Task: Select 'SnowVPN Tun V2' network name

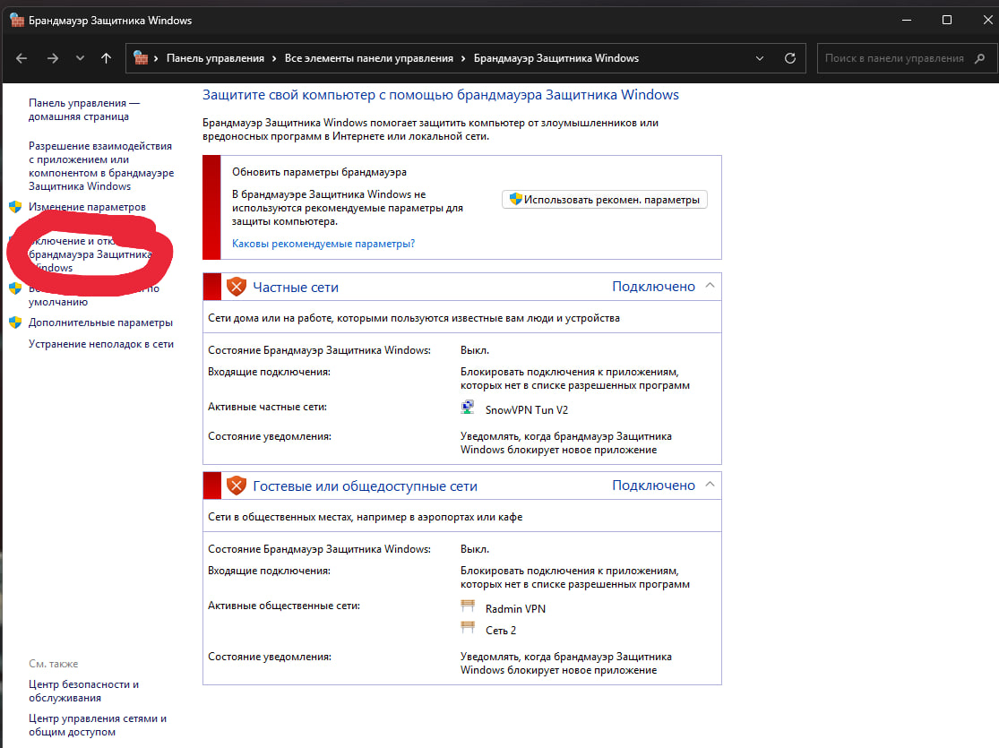Action: pyautogui.click(x=526, y=409)
